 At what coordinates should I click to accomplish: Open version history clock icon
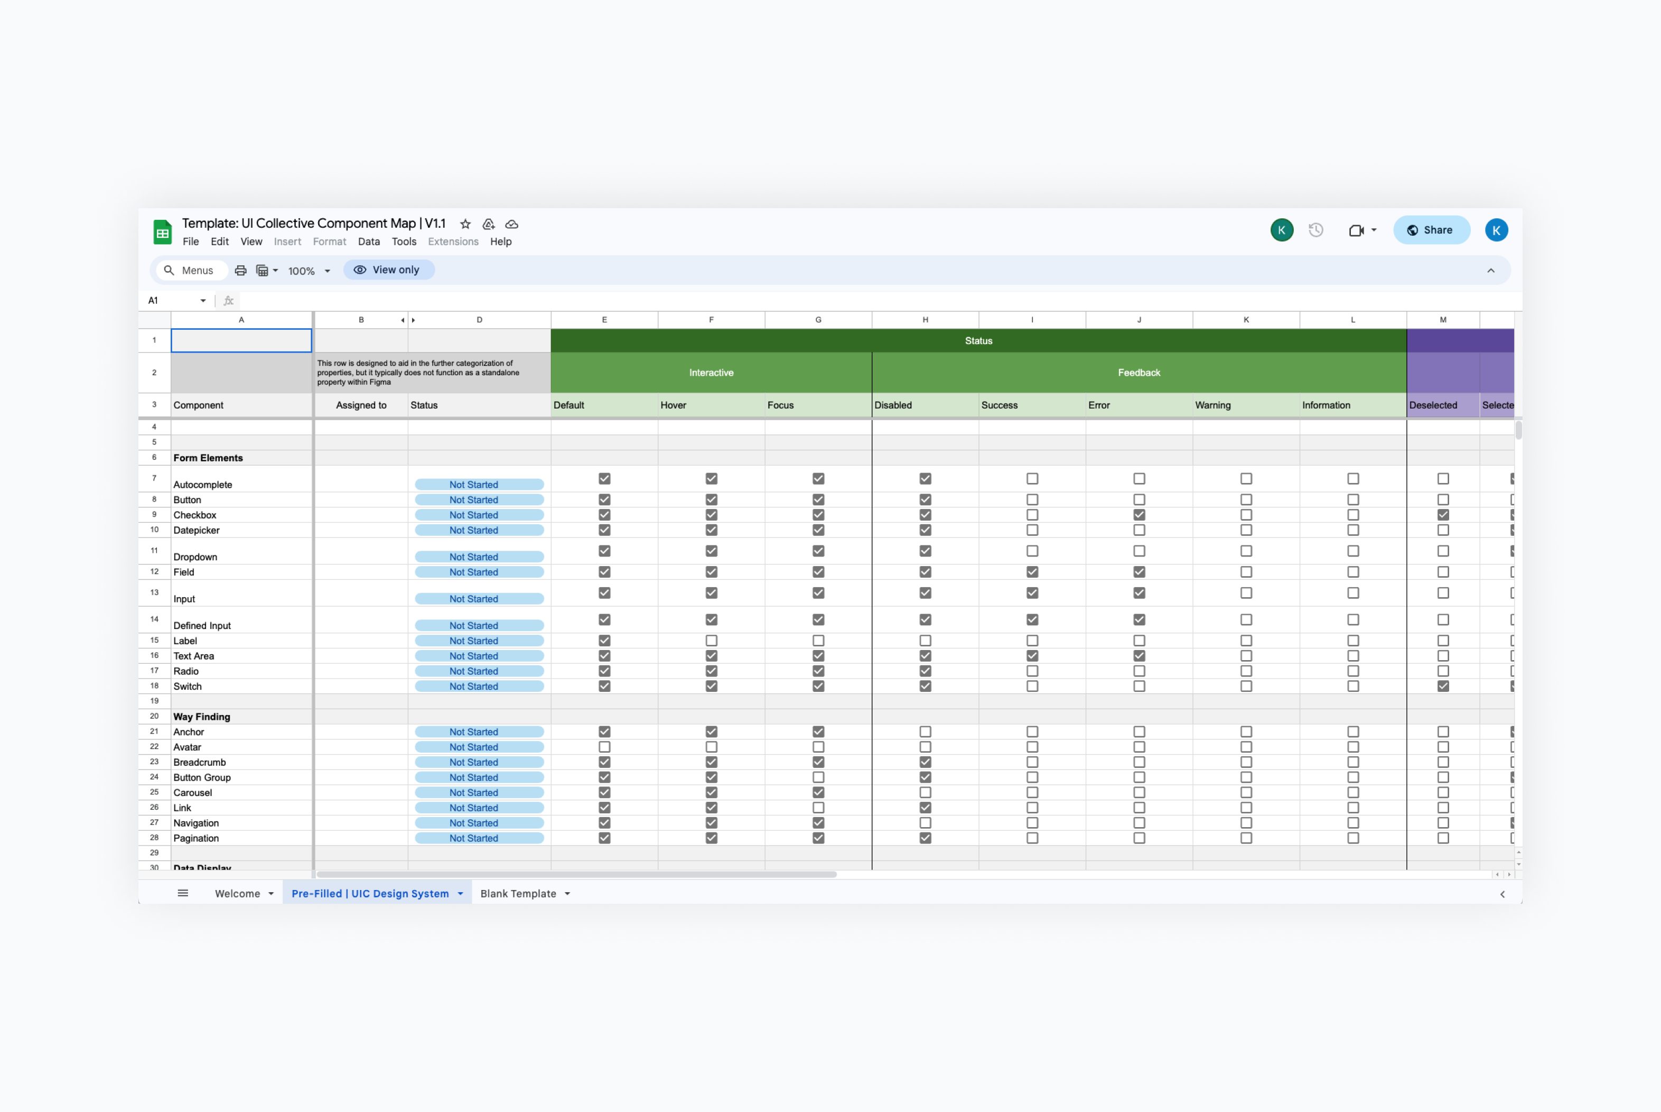coord(1316,230)
